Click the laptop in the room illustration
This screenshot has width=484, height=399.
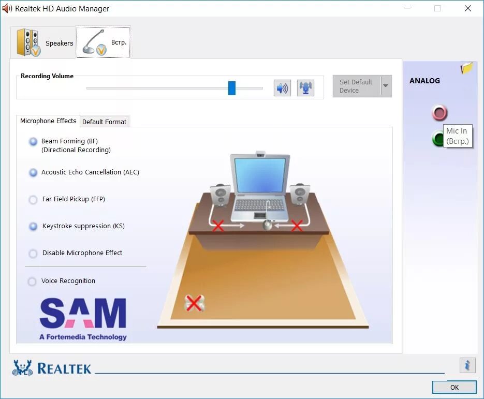pos(260,187)
